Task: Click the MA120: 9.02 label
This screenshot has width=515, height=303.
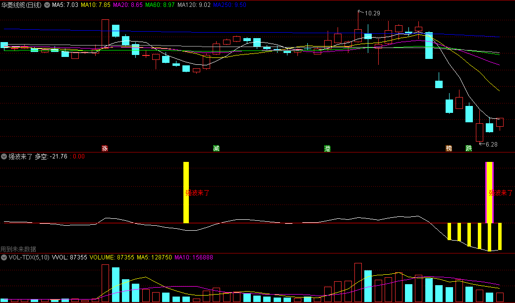Action: coord(194,5)
